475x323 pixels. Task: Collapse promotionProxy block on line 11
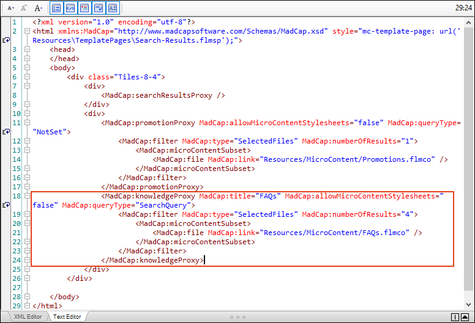click(x=28, y=122)
